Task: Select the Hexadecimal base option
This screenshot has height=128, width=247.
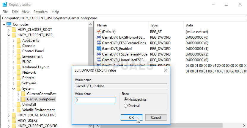Action: pyautogui.click(x=125, y=99)
